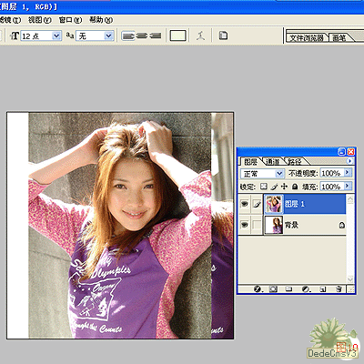Select right text alignment
The height and width of the screenshot is (364, 364).
coord(156,35)
